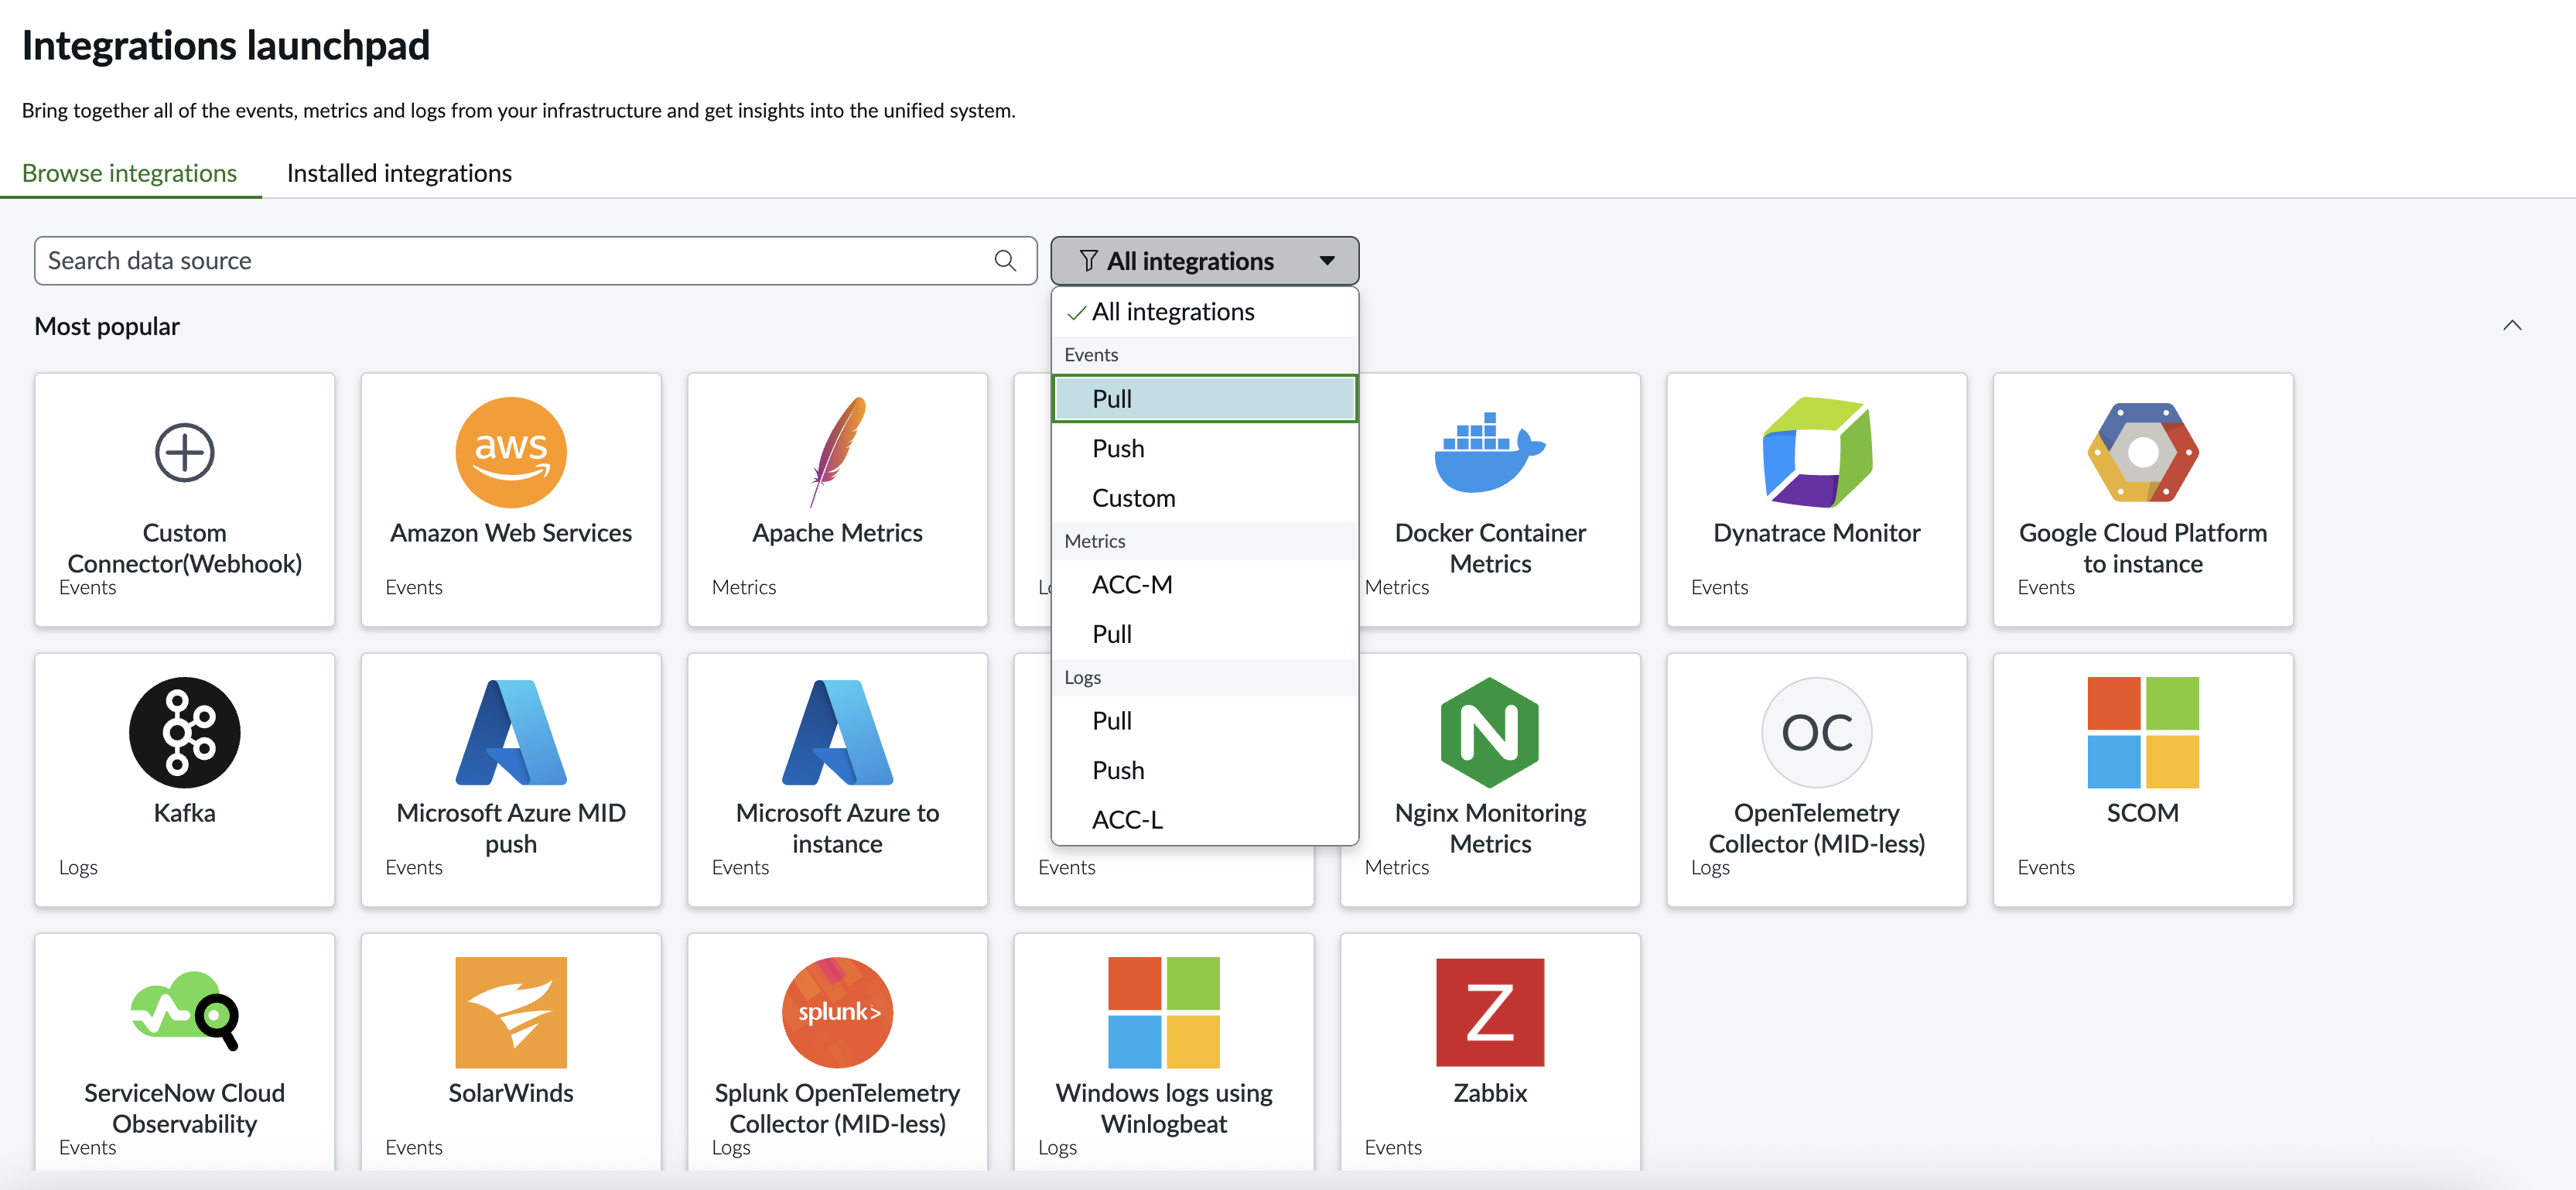The width and height of the screenshot is (2576, 1190).
Task: Select Pull under the Logs group
Action: (x=1205, y=721)
